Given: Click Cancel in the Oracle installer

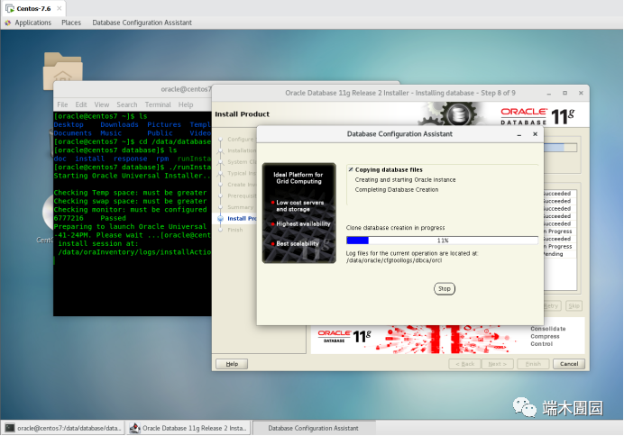Looking at the screenshot, I should 569,364.
